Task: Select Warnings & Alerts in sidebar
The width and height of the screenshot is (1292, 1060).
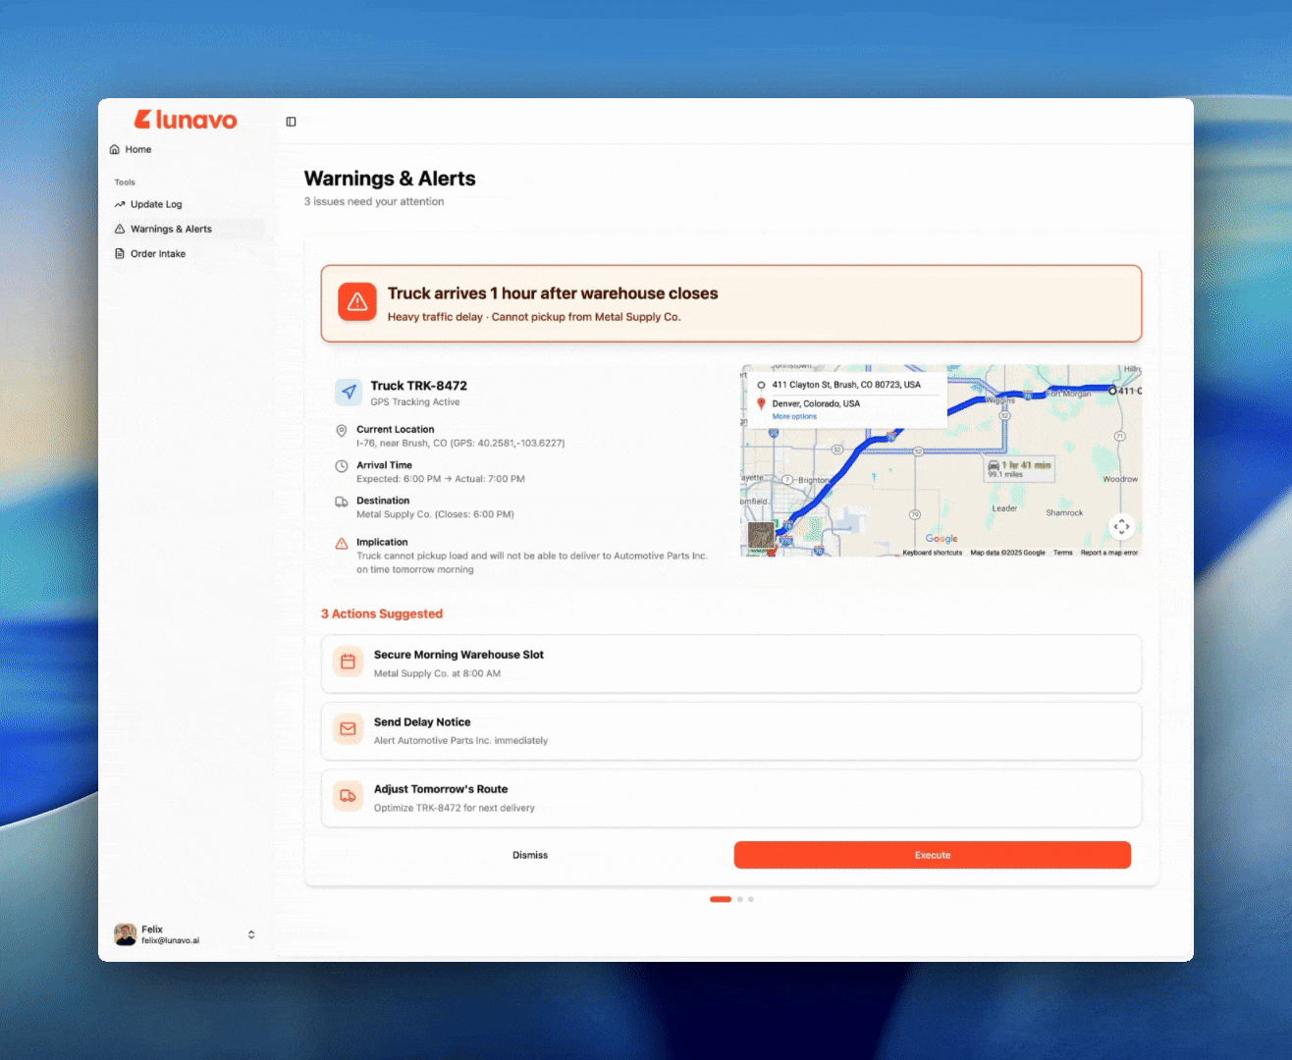Action: click(171, 229)
